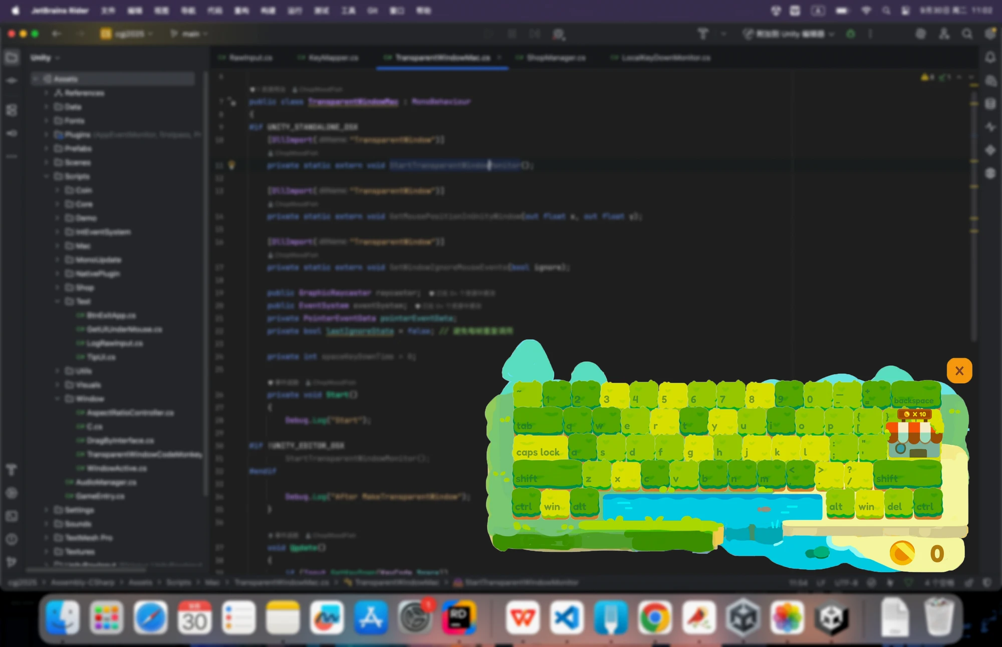Image resolution: width=1002 pixels, height=647 pixels.
Task: Open the Unity view dropdown in the project panel
Action: (x=45, y=58)
